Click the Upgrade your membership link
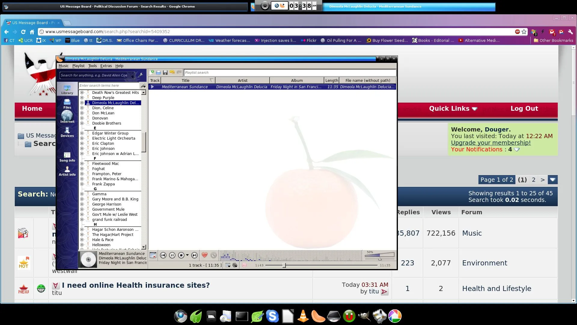This screenshot has height=325, width=577. click(x=490, y=143)
